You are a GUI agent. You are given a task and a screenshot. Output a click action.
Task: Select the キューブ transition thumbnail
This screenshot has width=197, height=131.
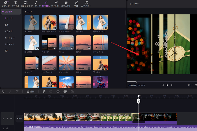click(x=32, y=63)
